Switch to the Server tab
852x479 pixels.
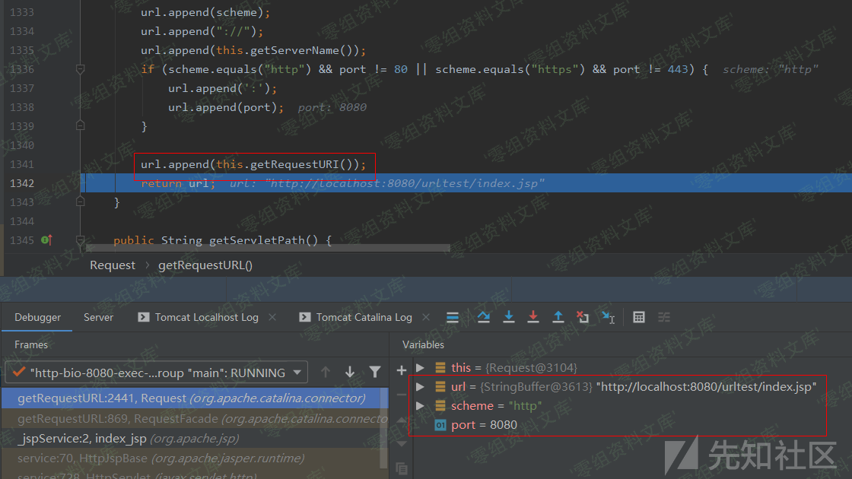coord(98,317)
